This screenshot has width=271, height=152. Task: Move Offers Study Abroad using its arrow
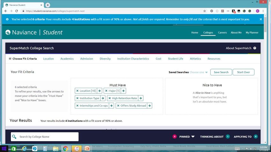point(150,106)
